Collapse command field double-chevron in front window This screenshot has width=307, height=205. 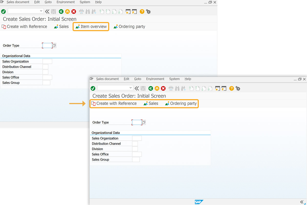[137, 88]
